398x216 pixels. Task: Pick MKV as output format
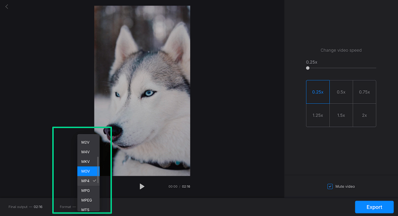click(x=88, y=161)
